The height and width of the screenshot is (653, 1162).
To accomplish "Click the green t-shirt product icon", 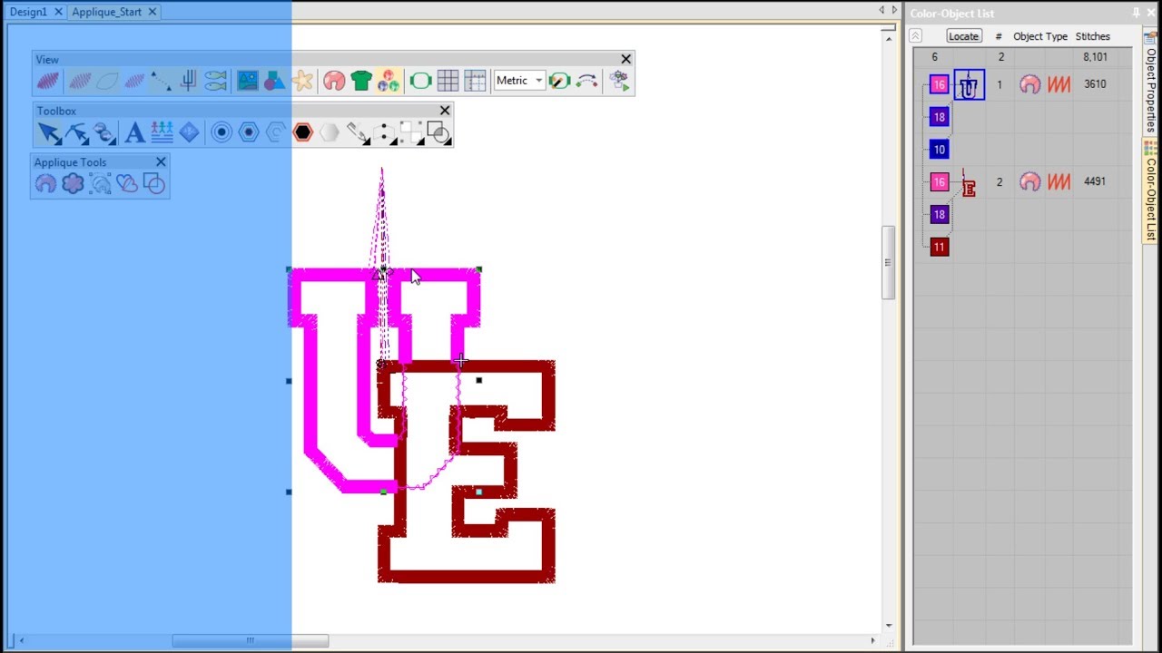I will pos(361,82).
